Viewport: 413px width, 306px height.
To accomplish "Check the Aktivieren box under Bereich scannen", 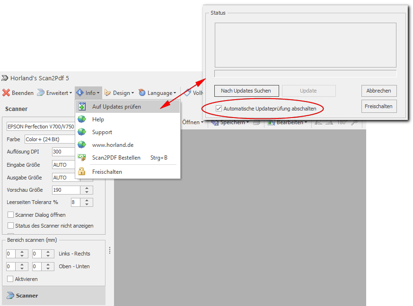I will [x=10, y=279].
